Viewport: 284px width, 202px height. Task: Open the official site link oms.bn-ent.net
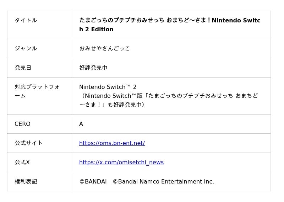(x=112, y=143)
